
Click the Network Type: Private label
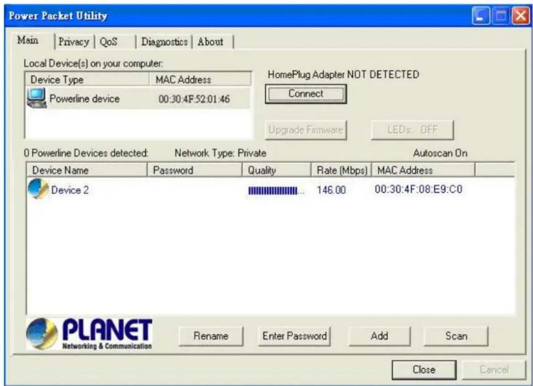(x=220, y=153)
